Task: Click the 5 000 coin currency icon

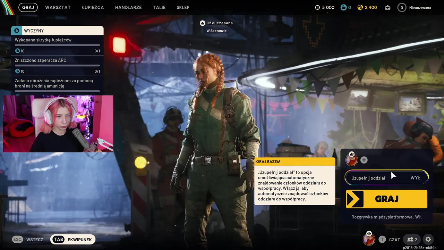Action: 317,7
